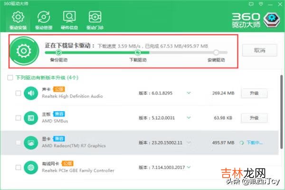Select Realtek High Definition Audio text
This screenshot has height=190, width=285.
tap(72, 96)
